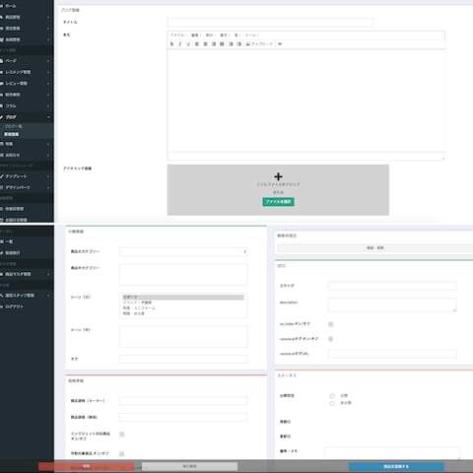Screen dimensions: 473x473
Task: Align text left in the editor toolbar
Action: (197, 44)
